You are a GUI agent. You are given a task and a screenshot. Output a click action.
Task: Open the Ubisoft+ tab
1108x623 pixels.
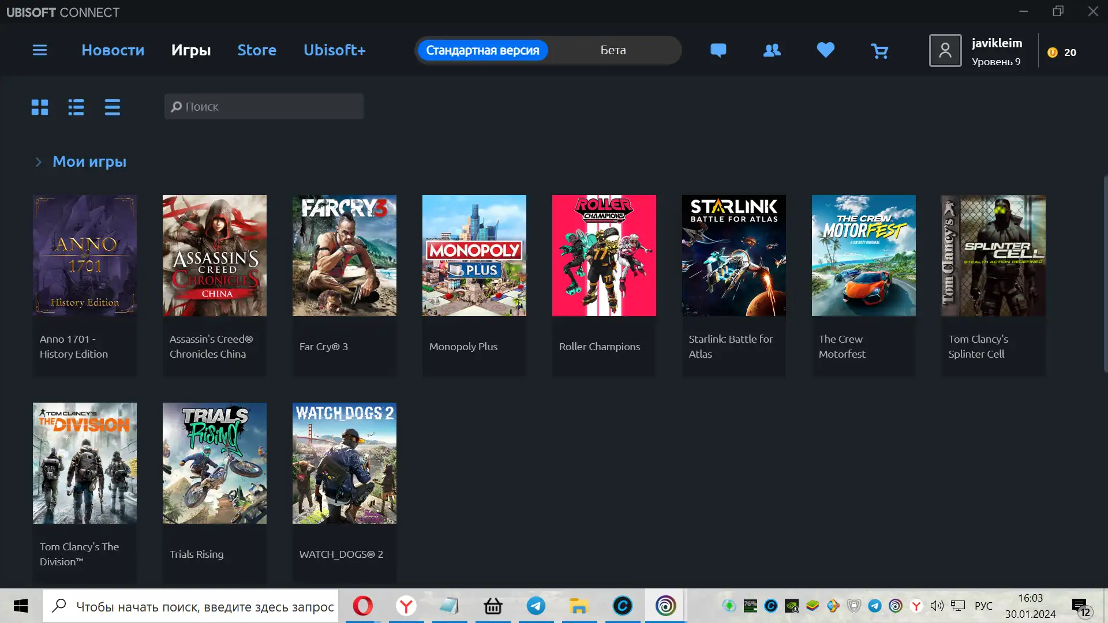pos(335,50)
